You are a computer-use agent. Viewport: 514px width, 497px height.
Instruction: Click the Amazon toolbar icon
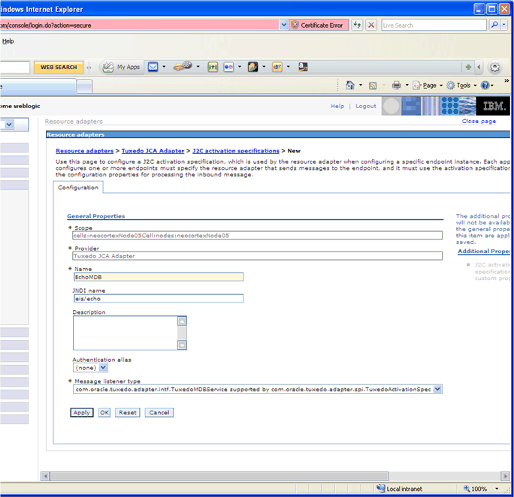pyautogui.click(x=303, y=67)
